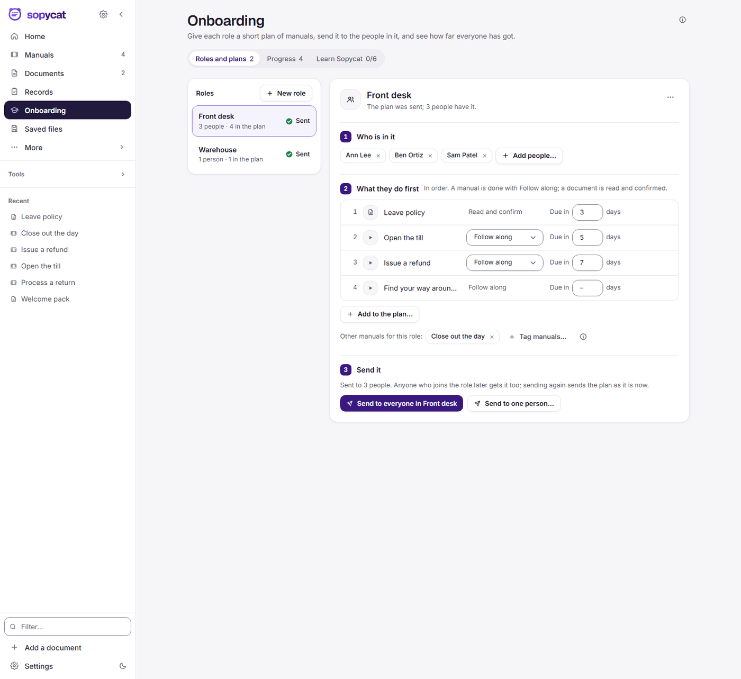741x679 pixels.
Task: Click the play icon beside Open the till
Action: click(370, 238)
